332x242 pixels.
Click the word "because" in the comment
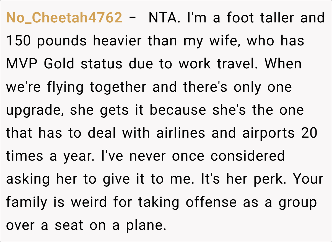click(178, 110)
